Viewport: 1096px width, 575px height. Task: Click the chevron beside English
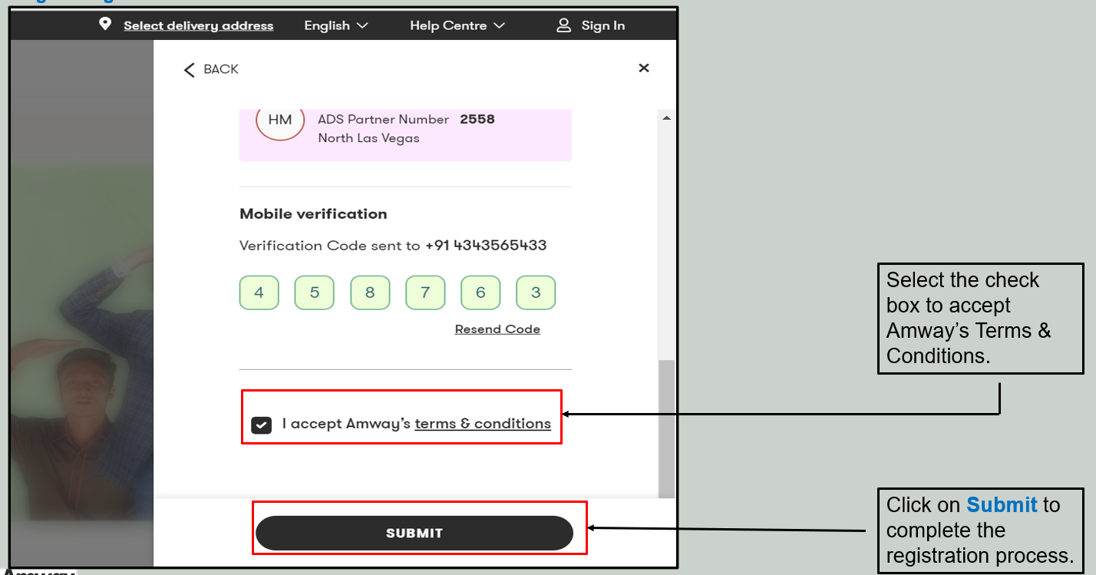[x=363, y=25]
